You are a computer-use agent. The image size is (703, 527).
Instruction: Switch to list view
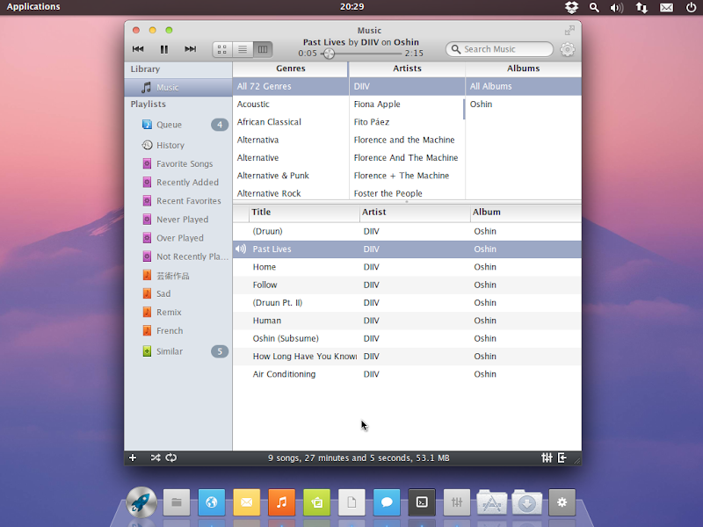coord(243,49)
